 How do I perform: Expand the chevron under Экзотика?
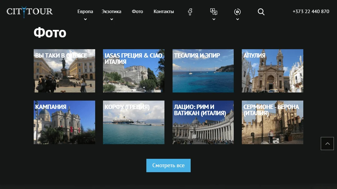[x=111, y=19]
